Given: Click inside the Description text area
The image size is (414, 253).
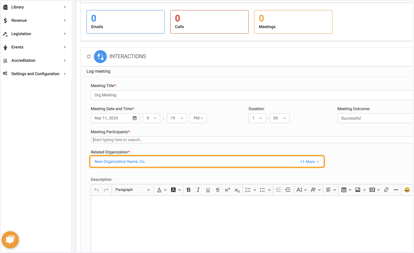Looking at the screenshot, I should tap(252, 224).
